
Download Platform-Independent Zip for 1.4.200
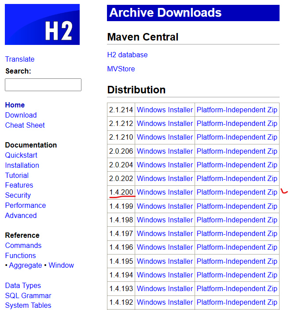(x=237, y=192)
